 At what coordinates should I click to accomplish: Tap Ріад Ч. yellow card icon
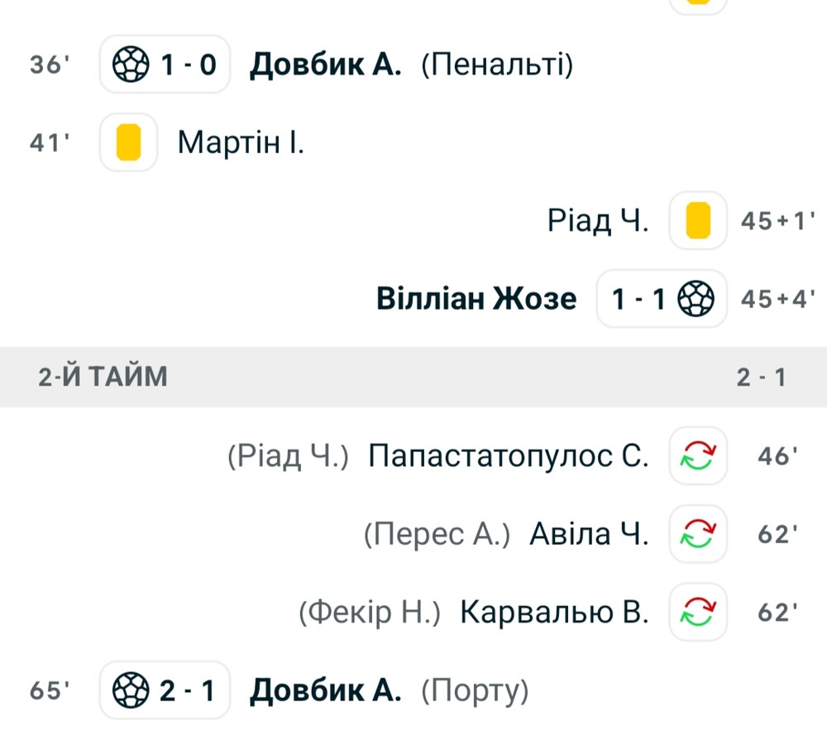coord(698,220)
